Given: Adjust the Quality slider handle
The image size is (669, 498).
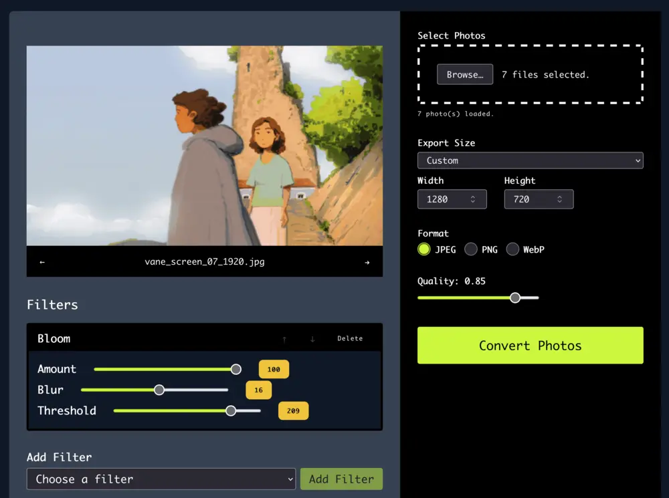Looking at the screenshot, I should (514, 297).
